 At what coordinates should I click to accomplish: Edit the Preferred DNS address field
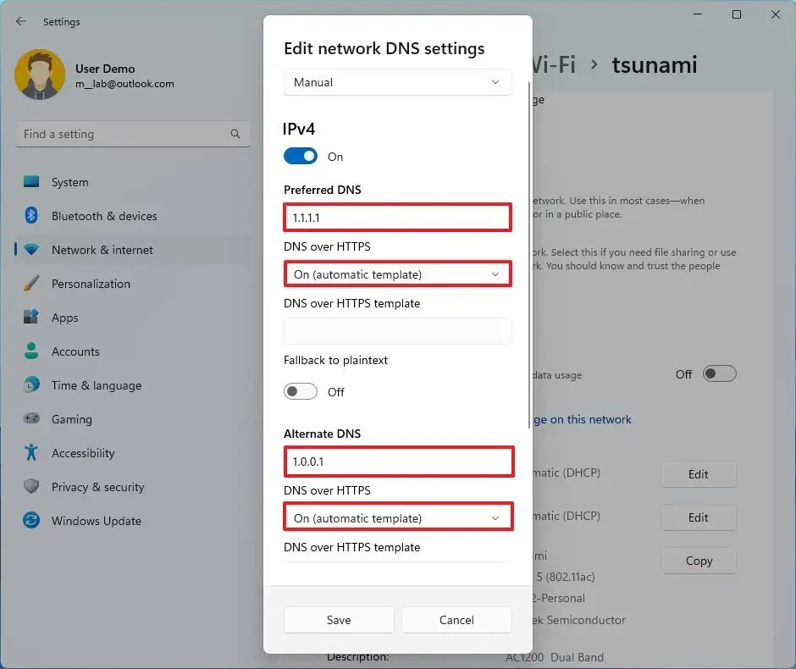397,218
